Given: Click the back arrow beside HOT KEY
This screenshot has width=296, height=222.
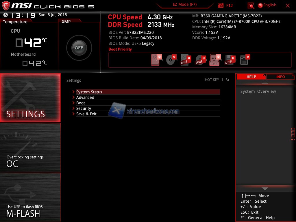Looking at the screenshot, I should coord(227,80).
